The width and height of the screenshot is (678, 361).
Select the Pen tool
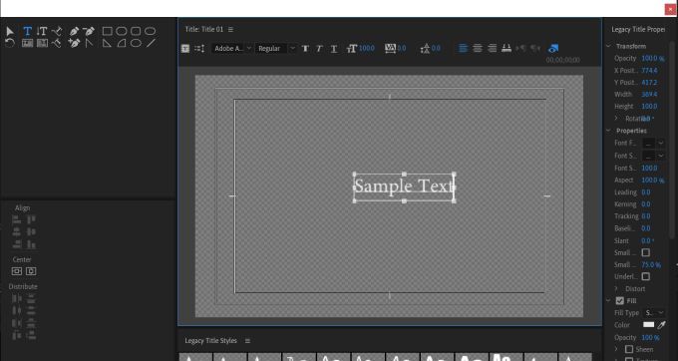[74, 31]
